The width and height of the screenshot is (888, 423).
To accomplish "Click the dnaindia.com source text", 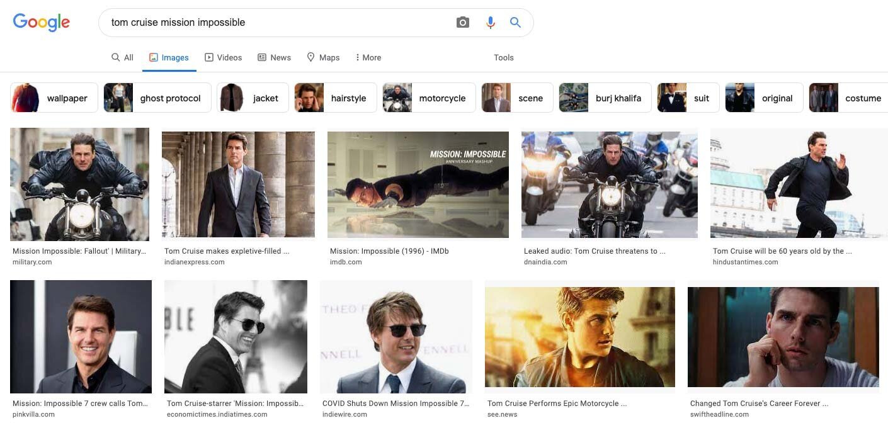I will (x=545, y=262).
